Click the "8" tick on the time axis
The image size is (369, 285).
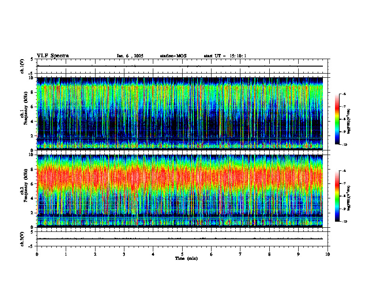point(269,254)
